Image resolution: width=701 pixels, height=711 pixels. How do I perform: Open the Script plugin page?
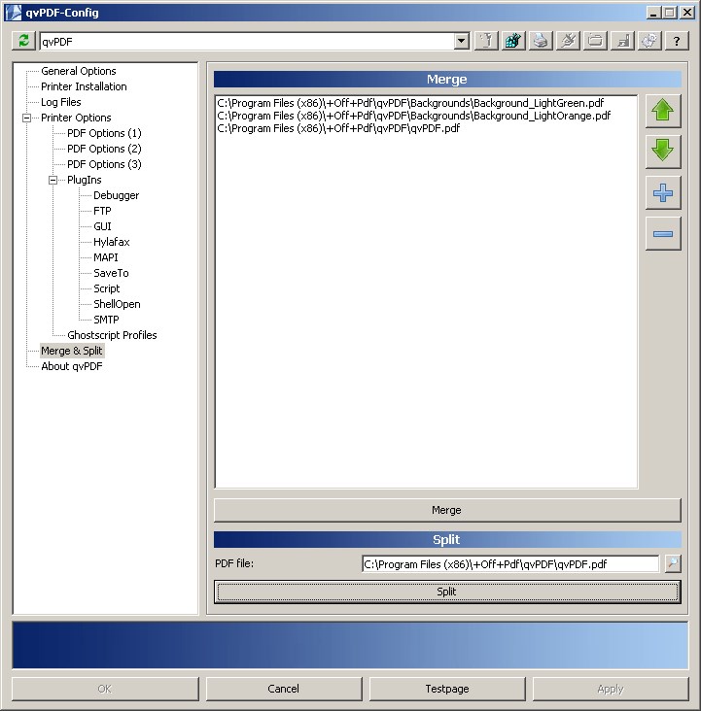pos(106,288)
